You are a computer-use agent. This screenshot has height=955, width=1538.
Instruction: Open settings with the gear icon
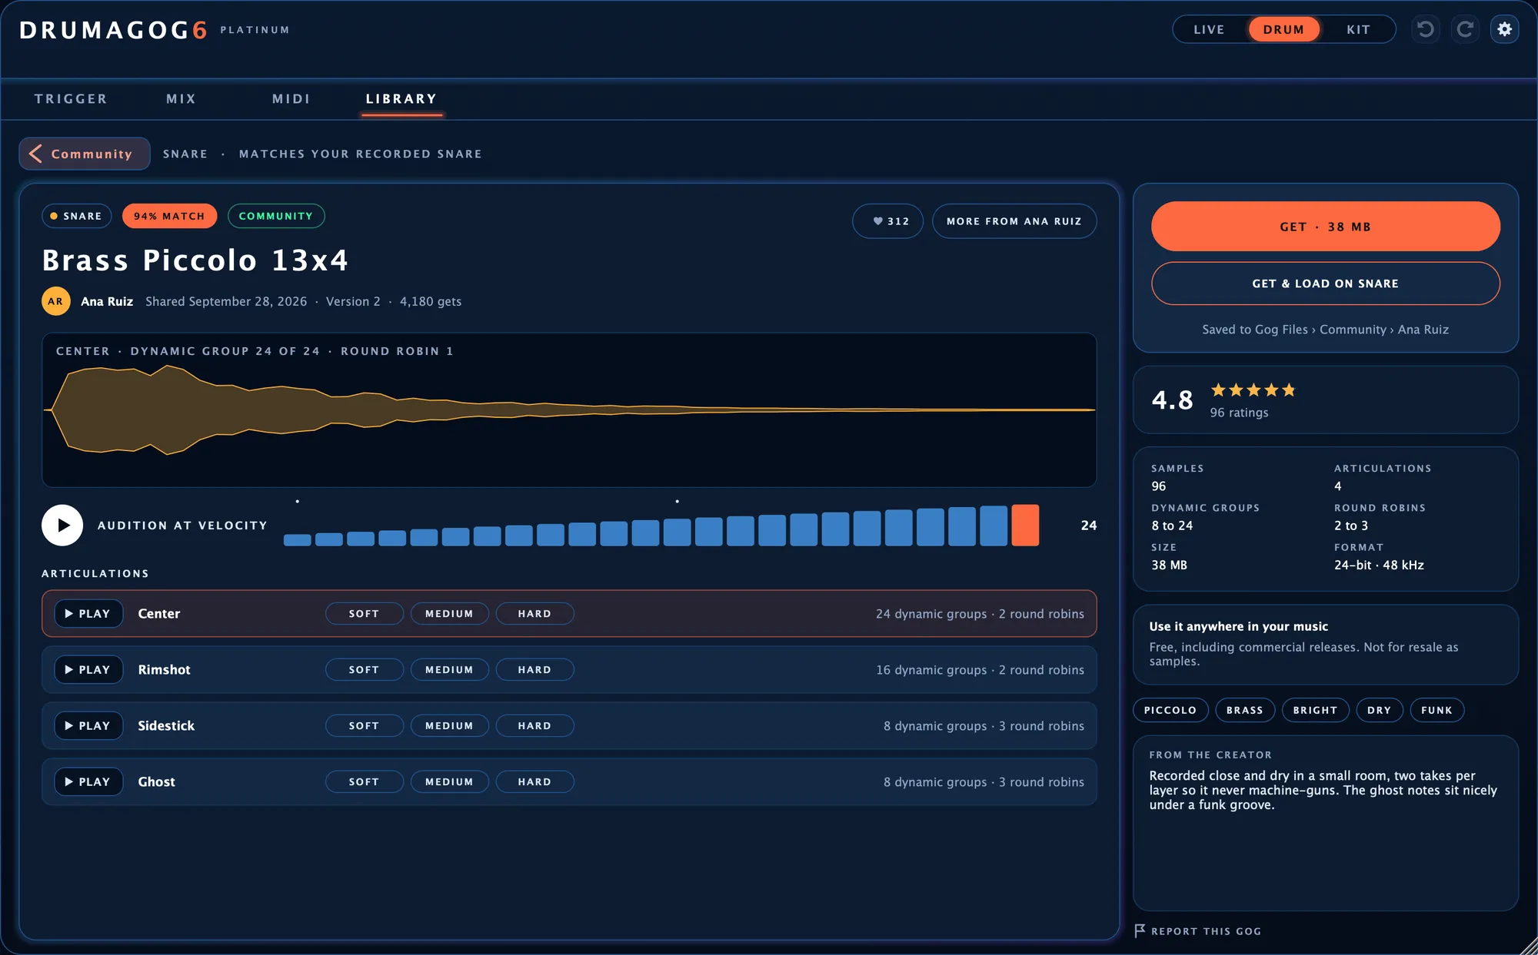pos(1505,29)
